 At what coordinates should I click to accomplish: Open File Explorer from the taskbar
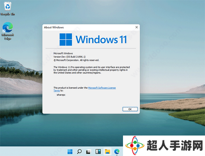point(107,151)
